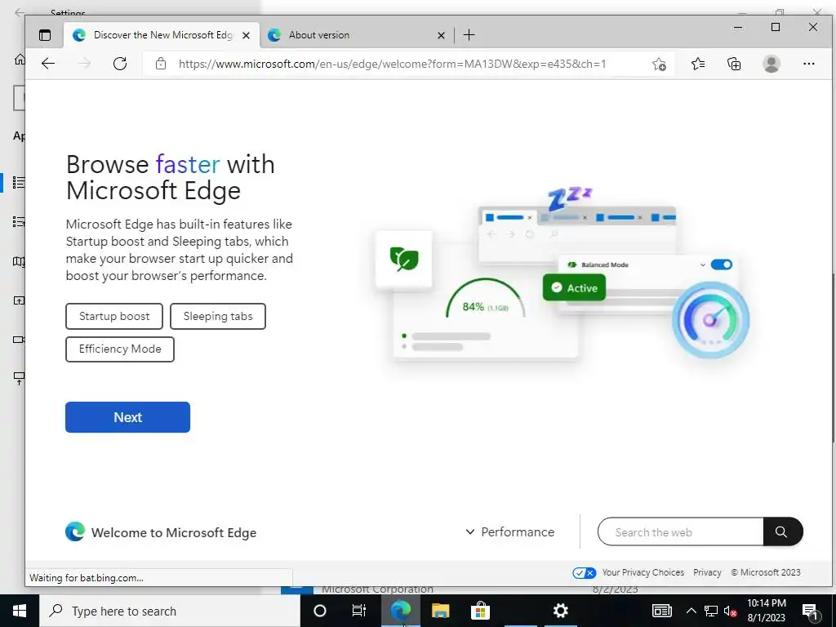The image size is (836, 627).
Task: Click the Efficiency Mode button
Action: [x=120, y=349]
